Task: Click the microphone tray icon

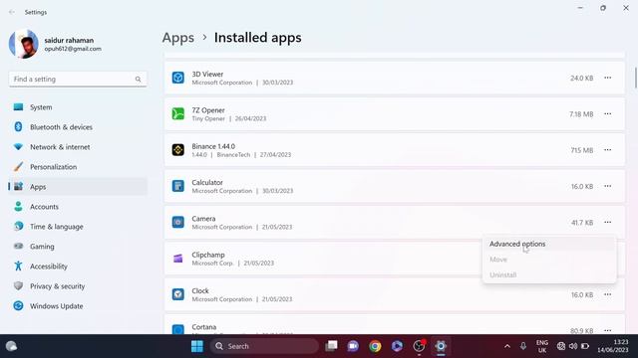Action: pyautogui.click(x=523, y=346)
